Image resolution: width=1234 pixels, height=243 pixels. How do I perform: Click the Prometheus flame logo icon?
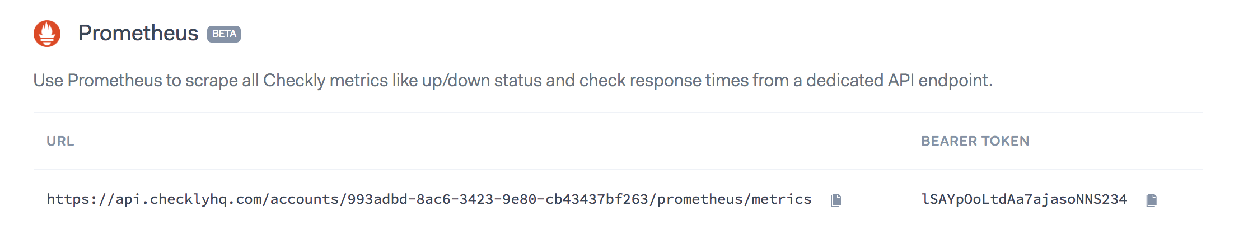tap(47, 34)
